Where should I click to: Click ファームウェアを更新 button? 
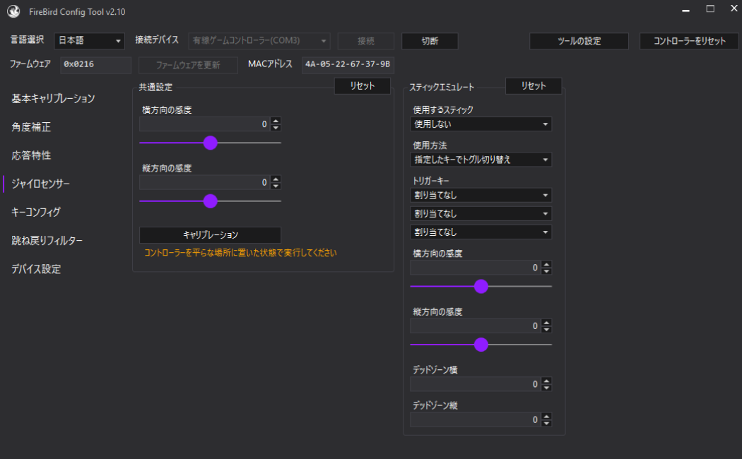coord(188,65)
